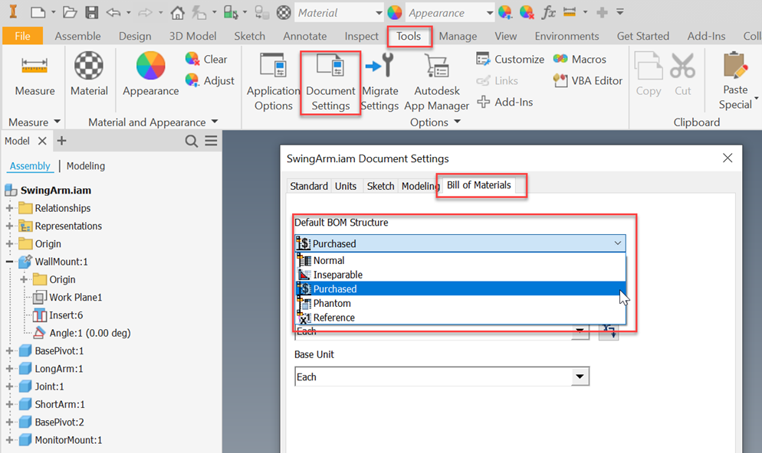
Task: Open the File menu
Action: point(22,36)
